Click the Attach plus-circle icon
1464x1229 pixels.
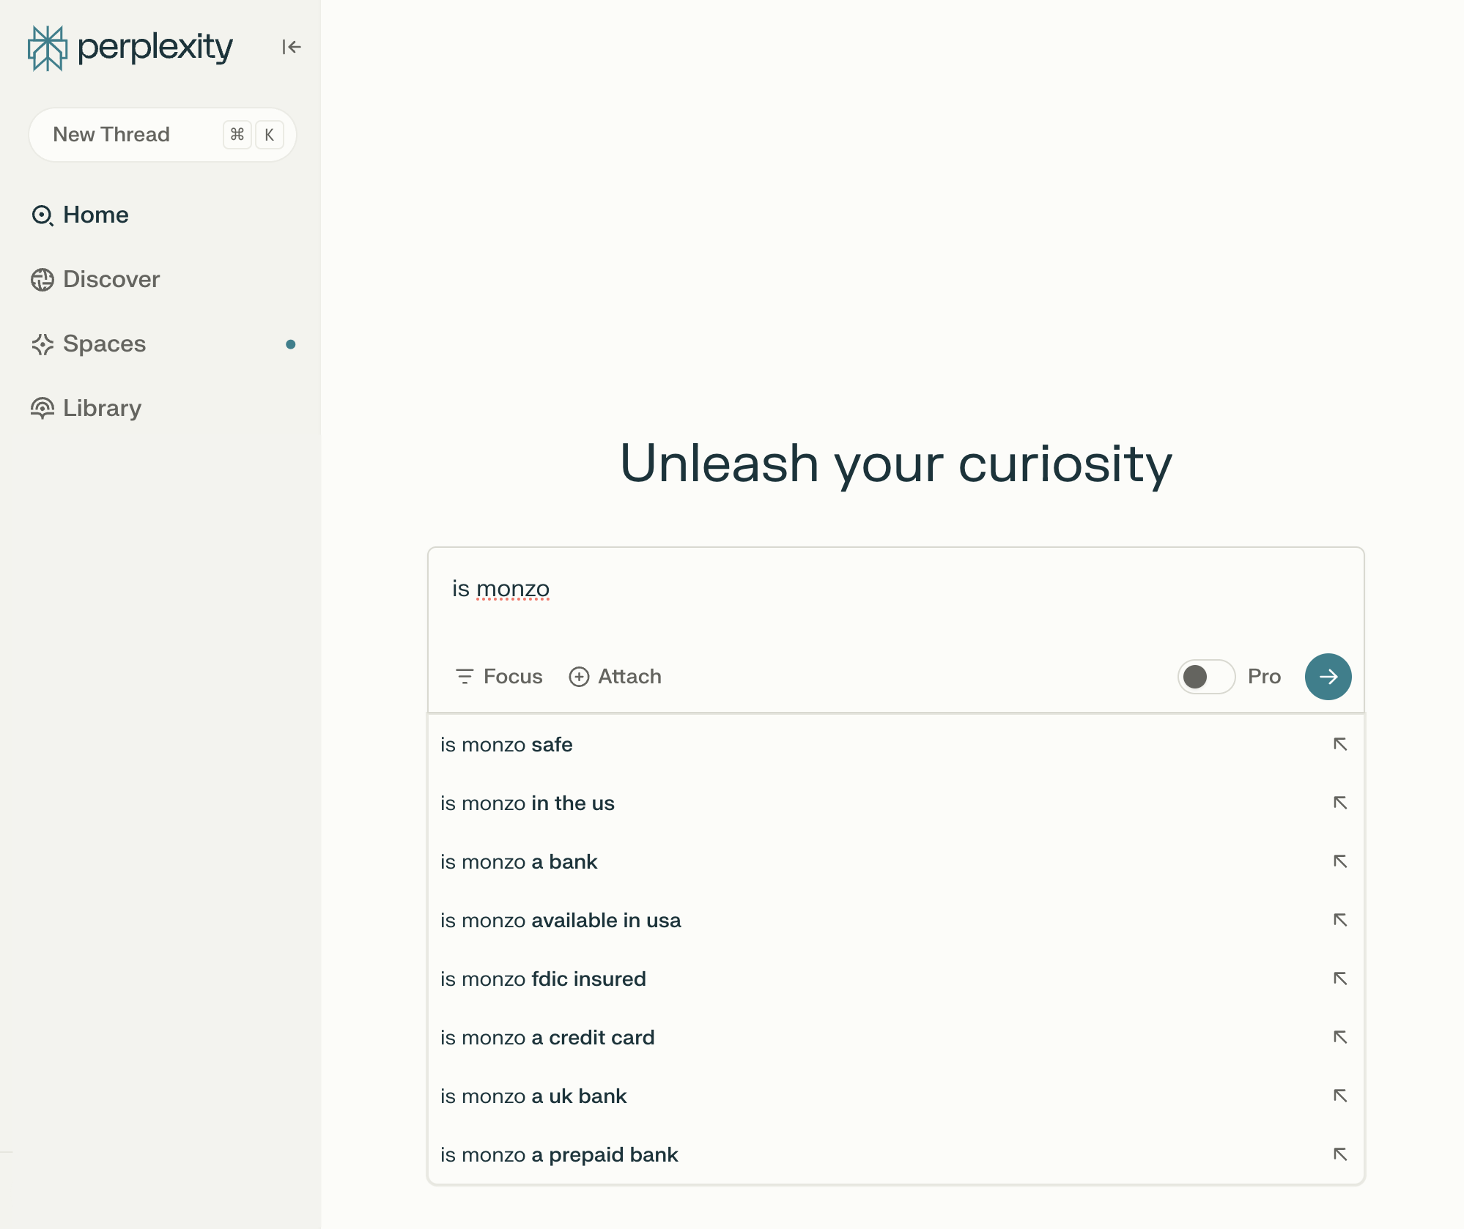tap(578, 677)
